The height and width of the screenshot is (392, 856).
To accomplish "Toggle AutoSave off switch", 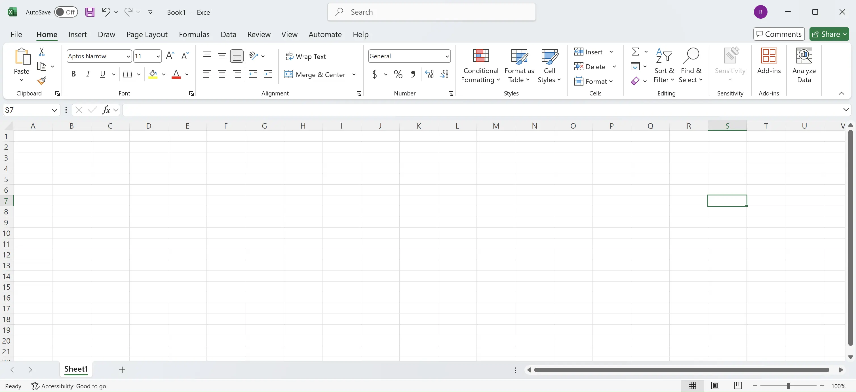I will tap(66, 12).
